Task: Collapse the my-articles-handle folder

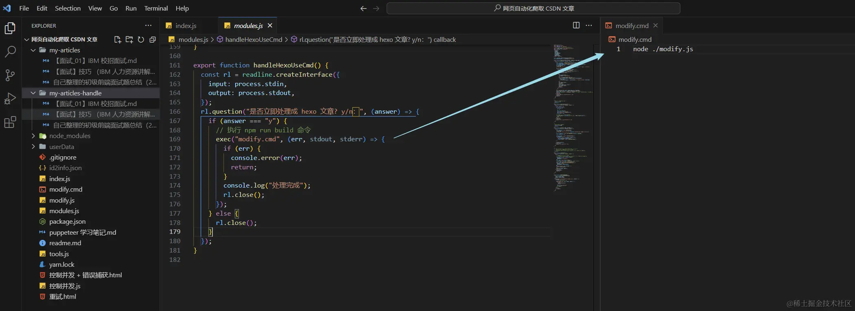Action: click(33, 93)
